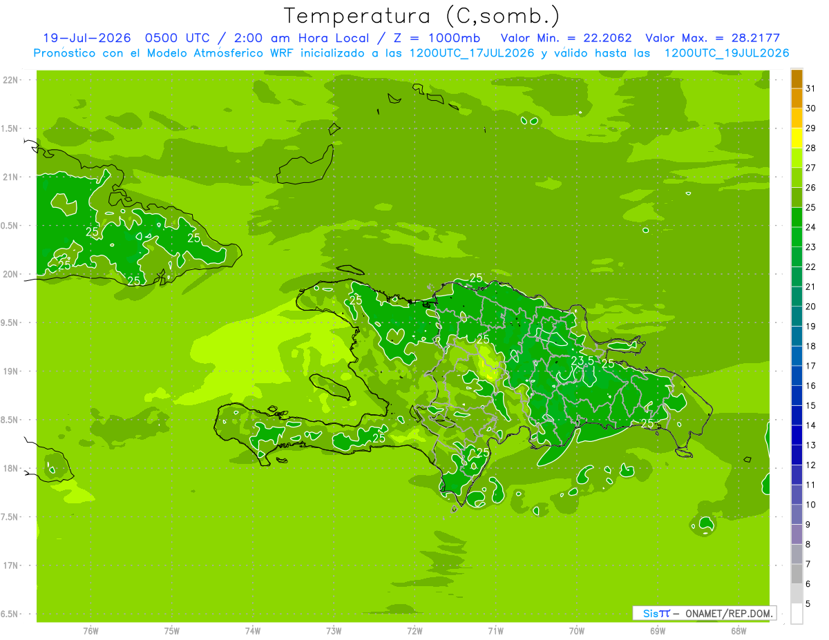Click the yellow colorbar segment between 28 and 29
The height and width of the screenshot is (640, 829).
(797, 137)
